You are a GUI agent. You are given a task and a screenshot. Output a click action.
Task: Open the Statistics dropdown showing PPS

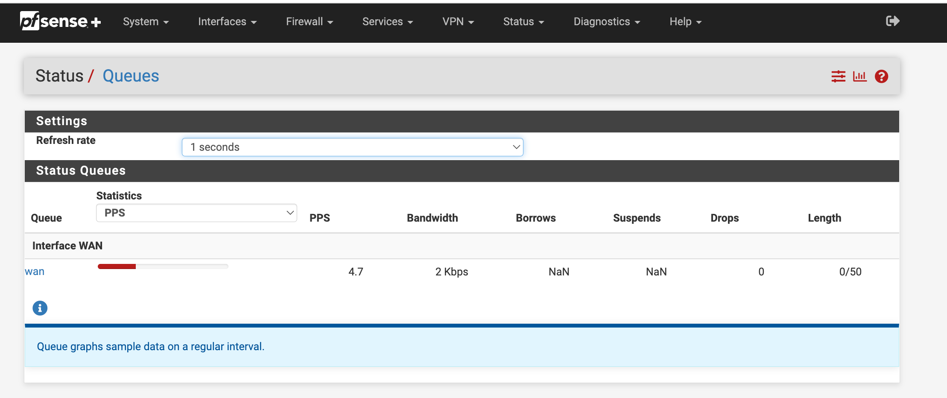pos(196,212)
